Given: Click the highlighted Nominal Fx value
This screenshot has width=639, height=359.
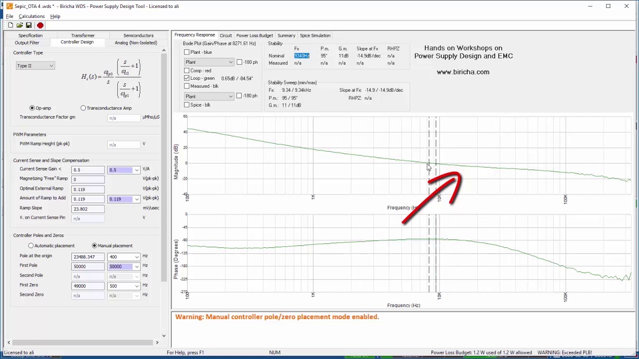Looking at the screenshot, I should tap(302, 56).
